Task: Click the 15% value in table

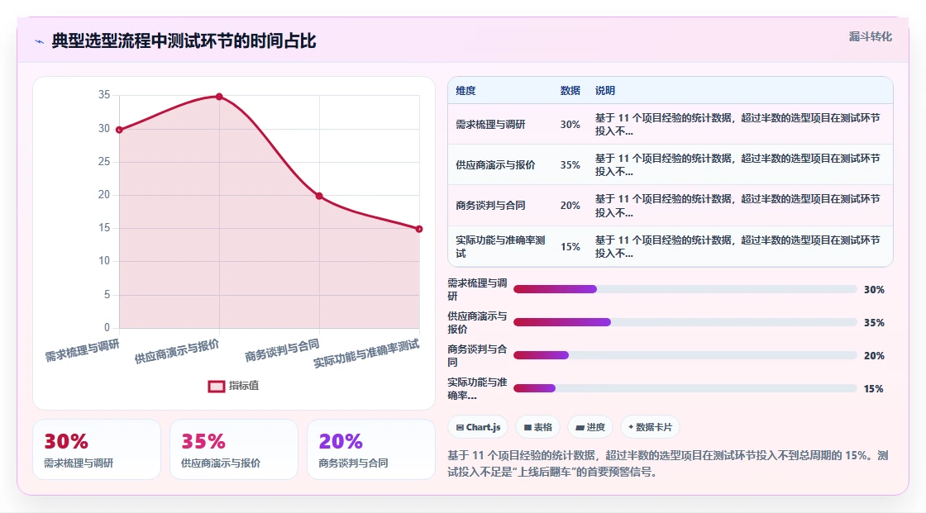Action: point(570,247)
